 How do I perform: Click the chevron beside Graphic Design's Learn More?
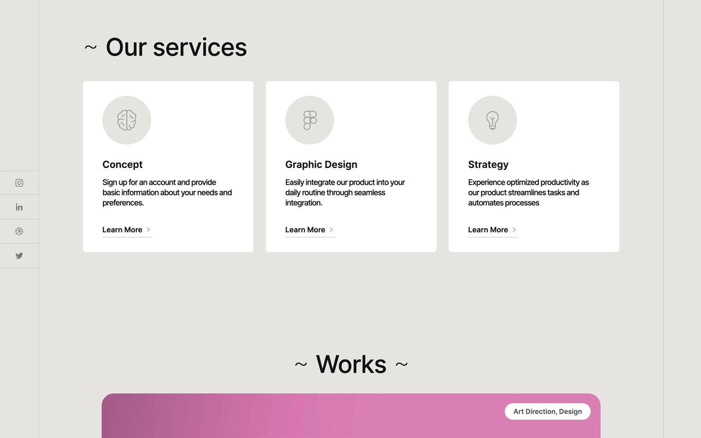pyautogui.click(x=332, y=229)
